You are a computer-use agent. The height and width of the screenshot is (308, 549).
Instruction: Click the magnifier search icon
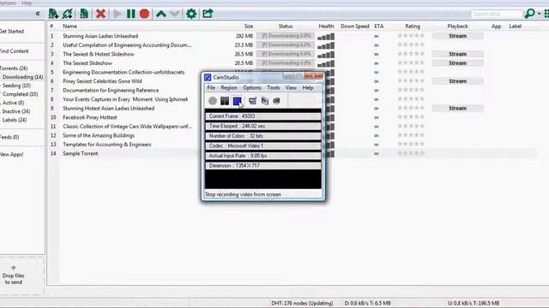[529, 14]
